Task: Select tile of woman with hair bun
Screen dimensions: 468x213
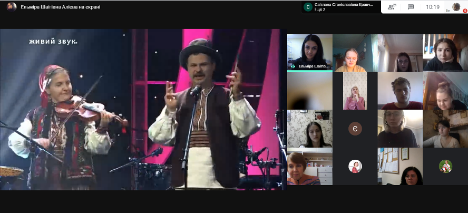Action: [x=445, y=91]
